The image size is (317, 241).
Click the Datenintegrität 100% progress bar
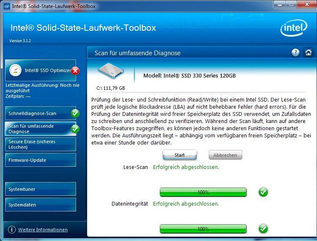(x=203, y=229)
